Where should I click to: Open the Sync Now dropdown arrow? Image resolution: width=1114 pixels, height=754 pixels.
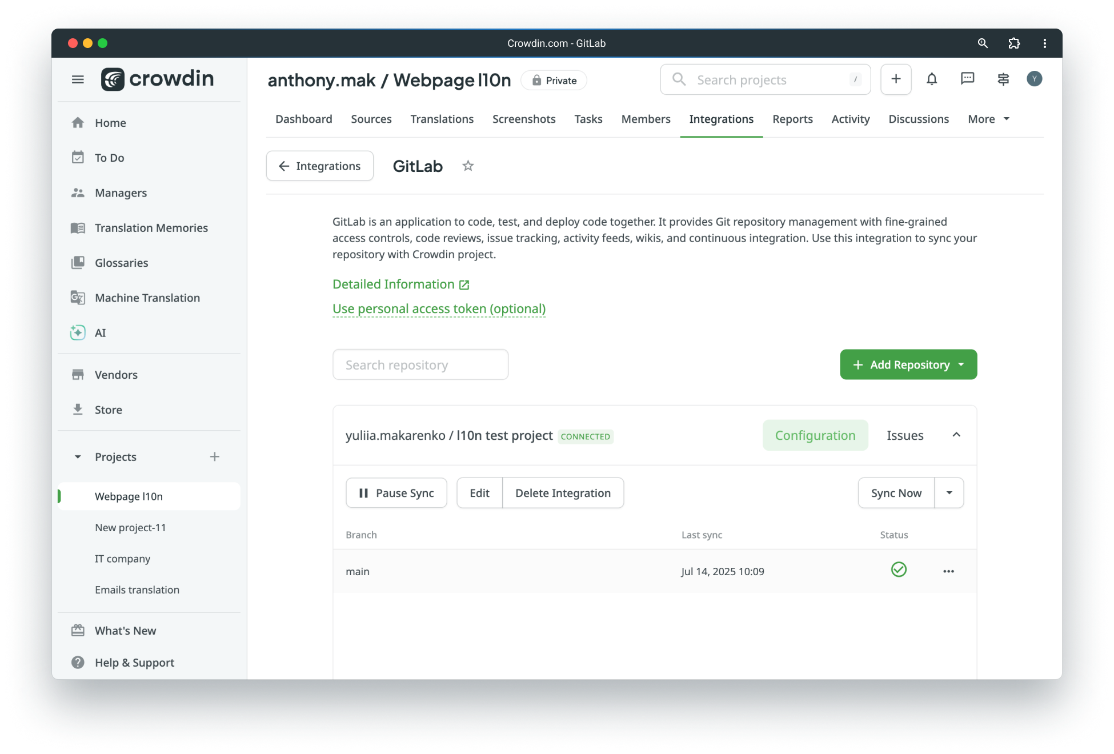point(949,493)
